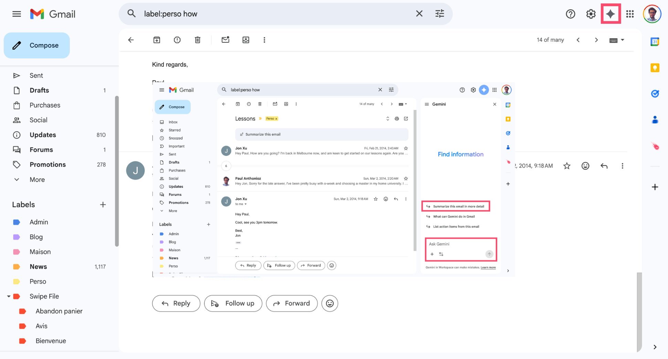Clear the search with the X icon

point(419,14)
